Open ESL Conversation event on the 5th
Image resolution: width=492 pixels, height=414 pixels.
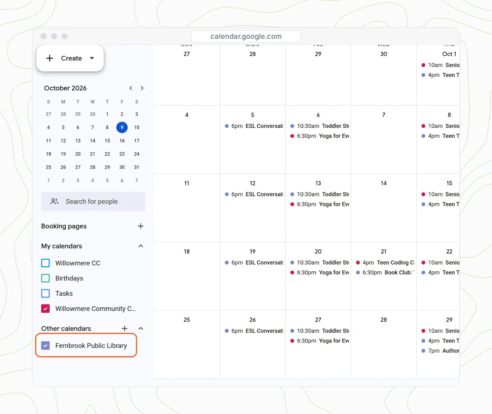tap(254, 126)
